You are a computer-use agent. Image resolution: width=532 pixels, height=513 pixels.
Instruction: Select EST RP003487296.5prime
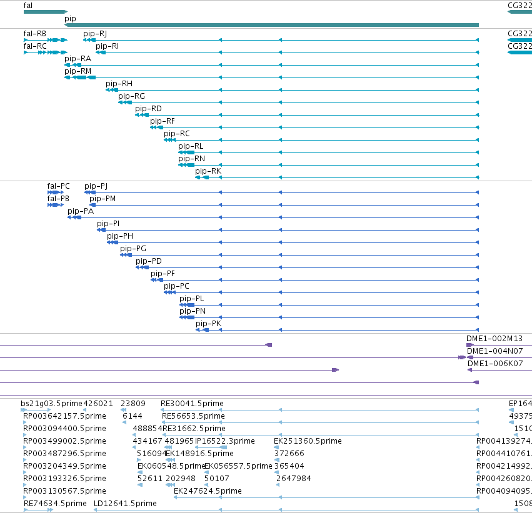click(64, 454)
